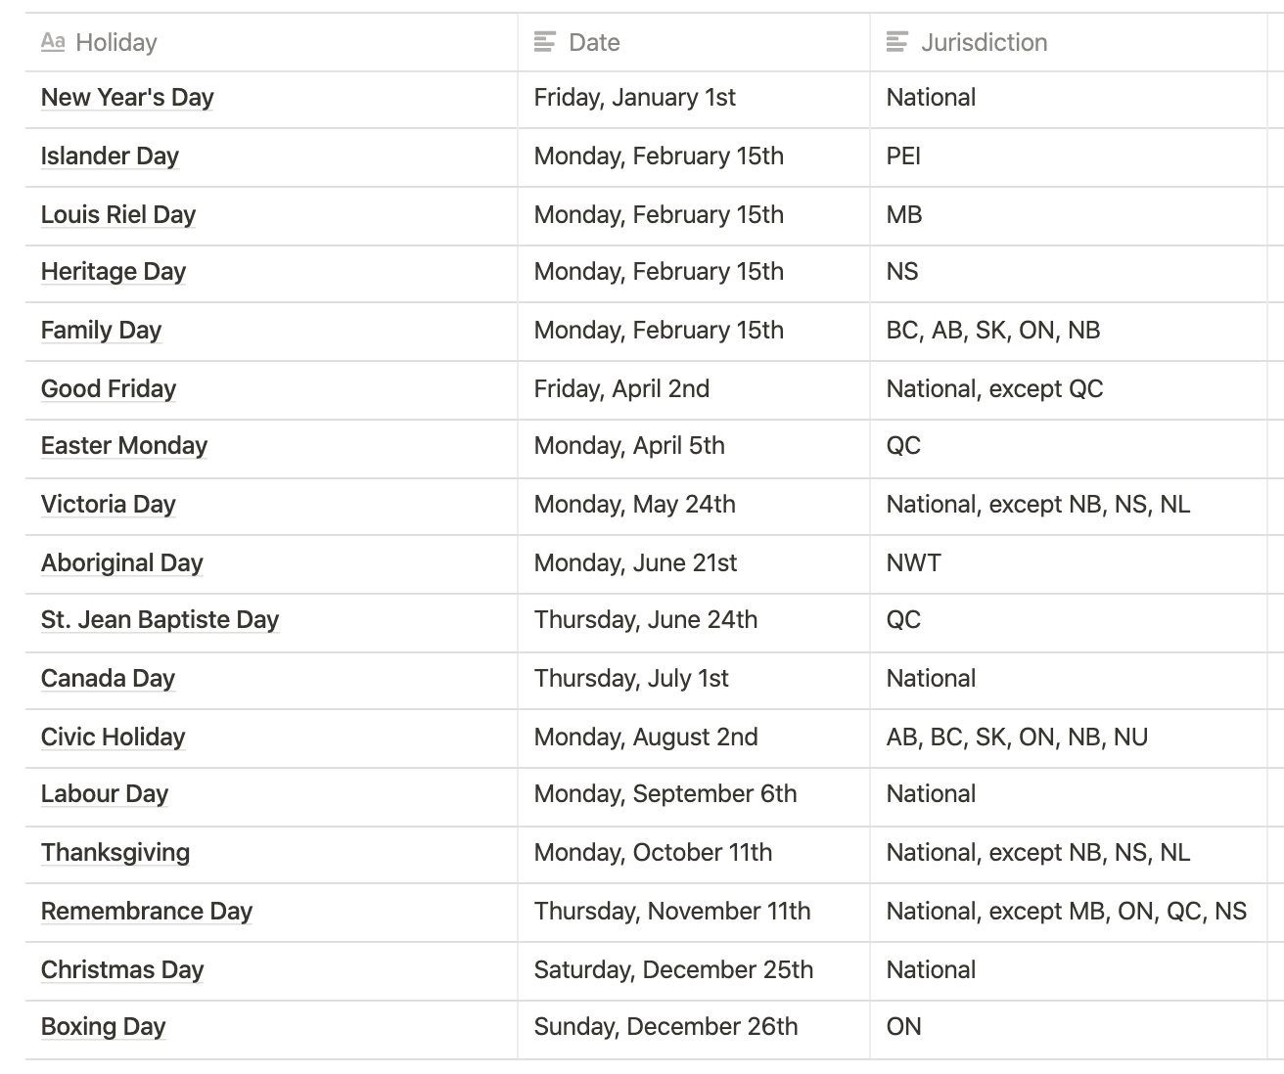Select the 'Sunday, December 26th' cell
This screenshot has height=1074, width=1284.
click(694, 1029)
